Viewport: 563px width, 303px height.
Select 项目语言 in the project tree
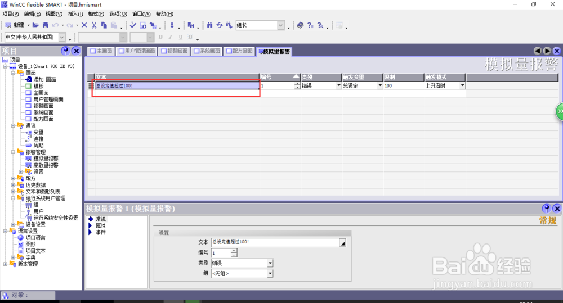point(35,238)
